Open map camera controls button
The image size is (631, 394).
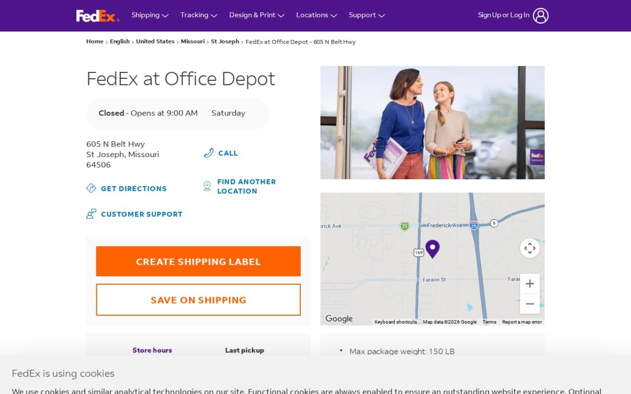[530, 248]
